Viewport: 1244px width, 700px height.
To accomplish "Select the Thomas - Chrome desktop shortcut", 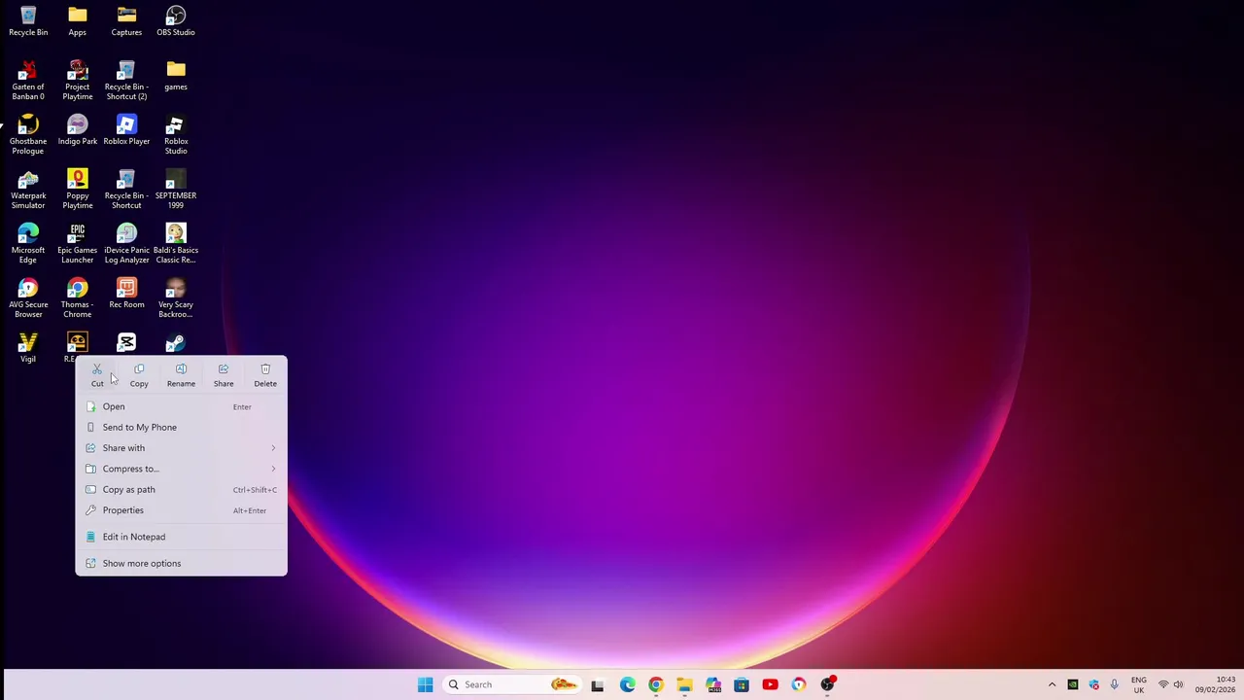I will 77,297.
